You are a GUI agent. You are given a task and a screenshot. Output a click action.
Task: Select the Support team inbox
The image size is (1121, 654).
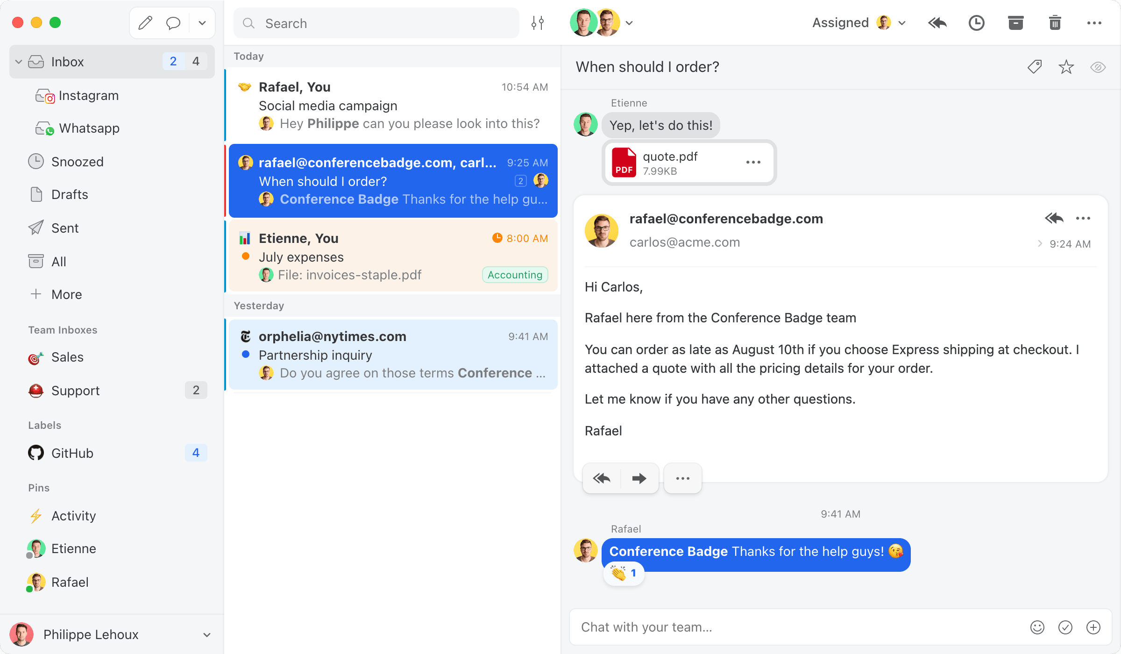click(75, 391)
